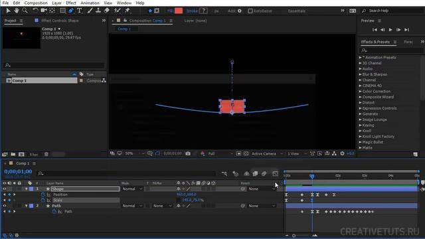Click the Show Channel color icon

point(202,153)
